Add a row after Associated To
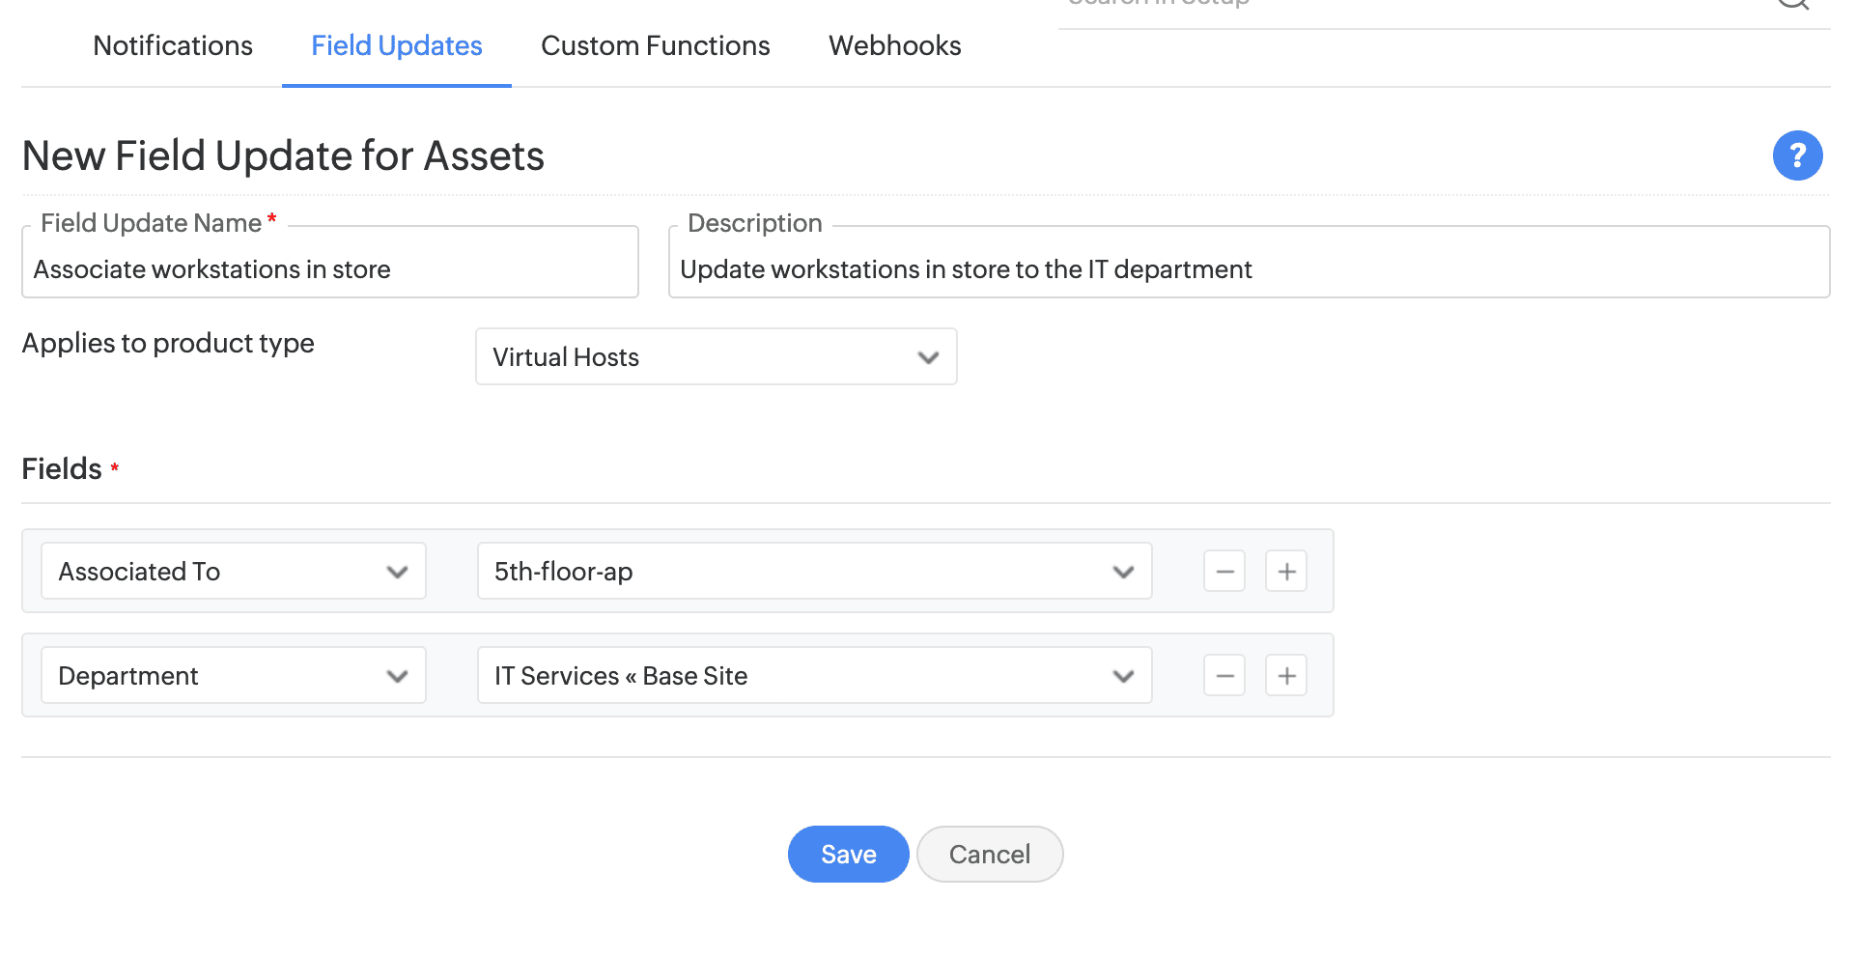The width and height of the screenshot is (1856, 956). coord(1286,572)
